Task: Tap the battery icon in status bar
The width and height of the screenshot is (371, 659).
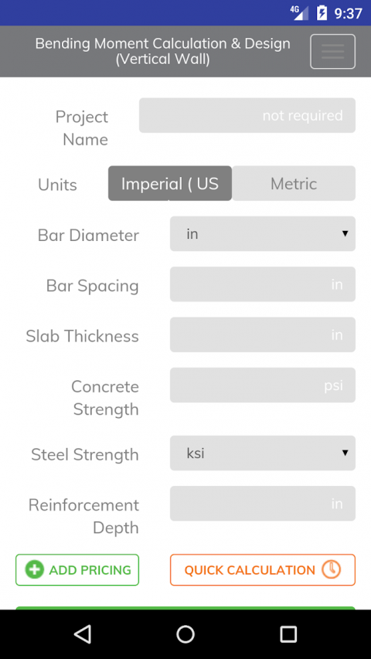Action: (x=322, y=13)
